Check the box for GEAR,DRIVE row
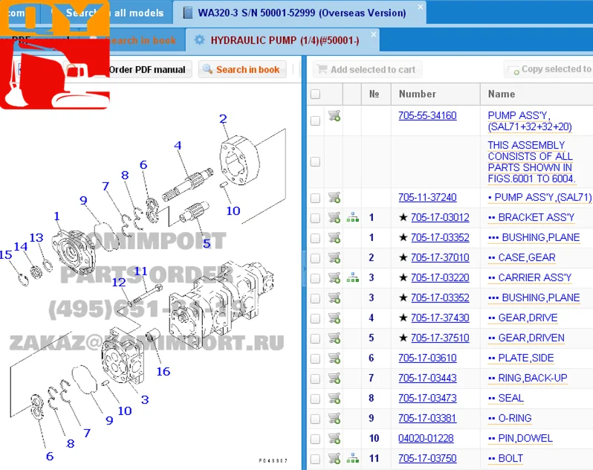 (x=315, y=318)
